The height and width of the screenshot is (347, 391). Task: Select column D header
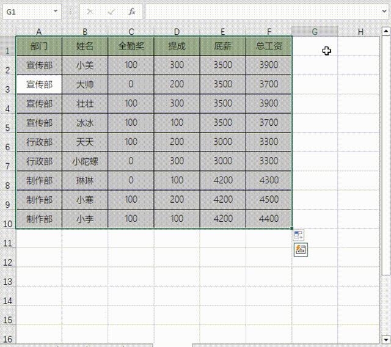click(177, 32)
